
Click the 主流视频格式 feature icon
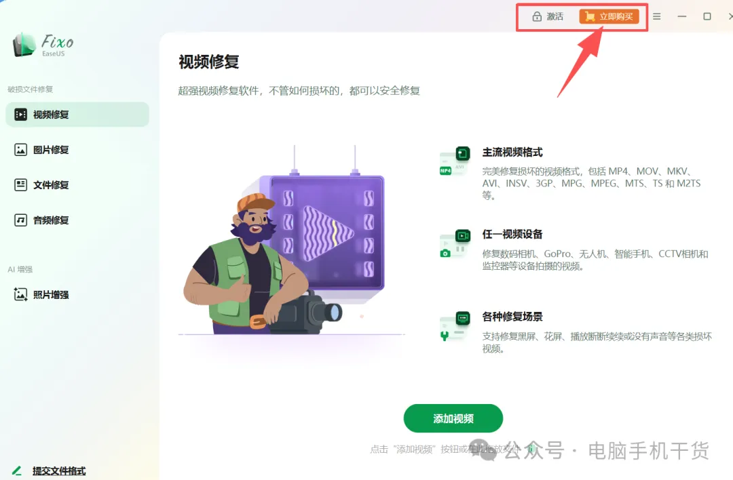click(x=454, y=161)
